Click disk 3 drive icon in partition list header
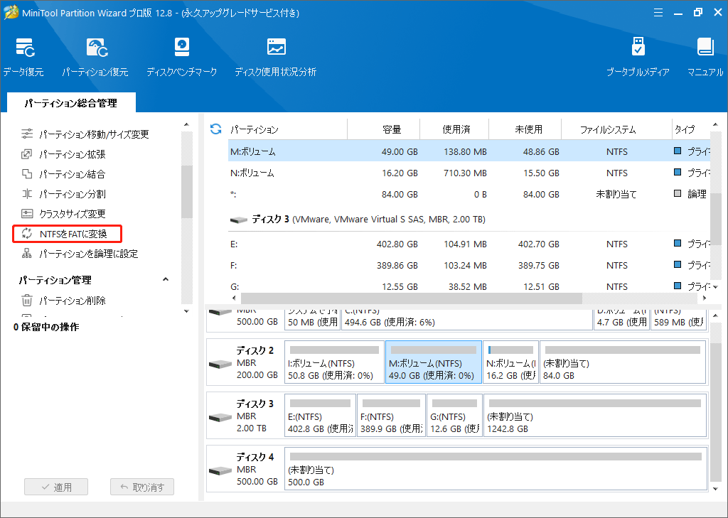Image resolution: width=728 pixels, height=518 pixels. coord(239,220)
